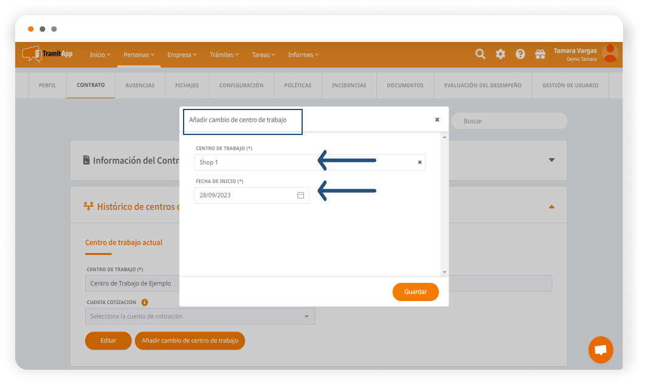Click Tamara Vargas user avatar
The width and height of the screenshot is (645, 385).
(x=609, y=54)
